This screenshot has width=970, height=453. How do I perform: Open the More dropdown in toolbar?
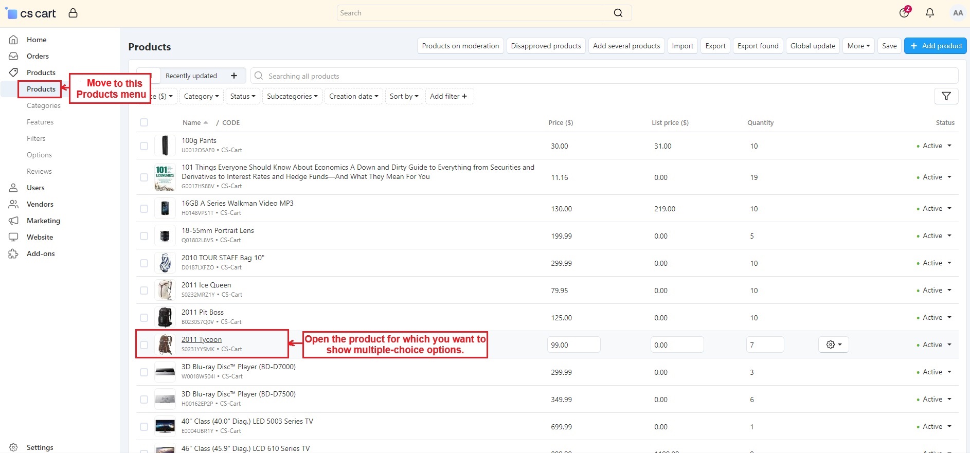click(858, 46)
